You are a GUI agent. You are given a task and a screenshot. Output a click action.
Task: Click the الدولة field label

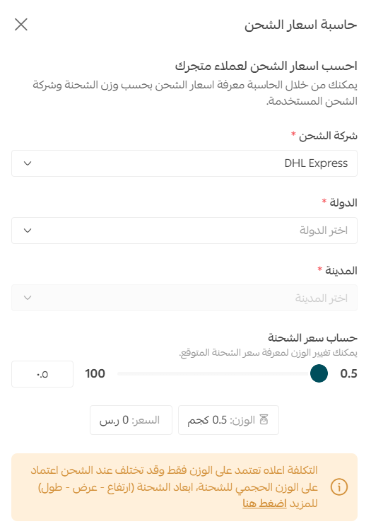click(x=343, y=202)
